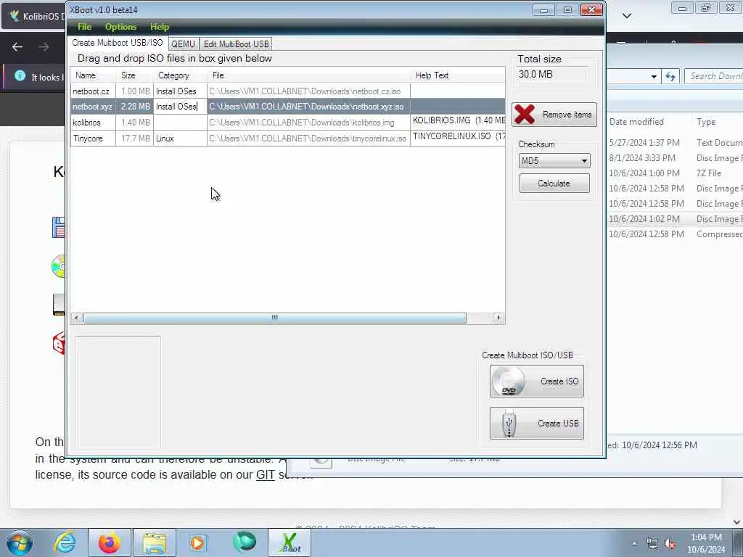743x557 pixels.
Task: Click the browser back arrow
Action: click(x=17, y=47)
